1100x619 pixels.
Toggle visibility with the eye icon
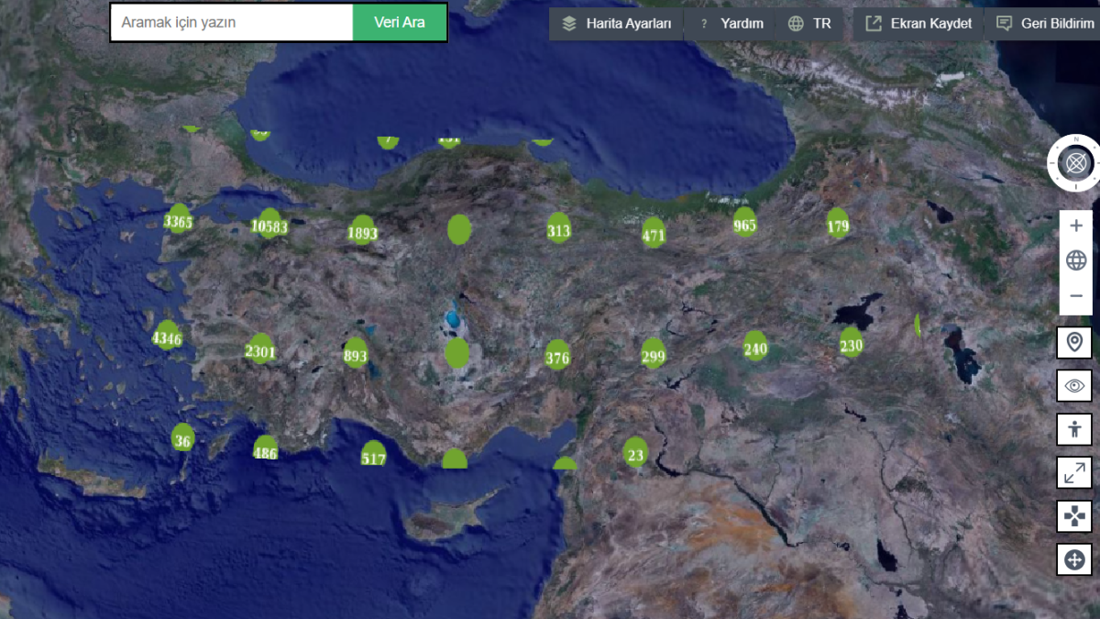click(x=1074, y=386)
